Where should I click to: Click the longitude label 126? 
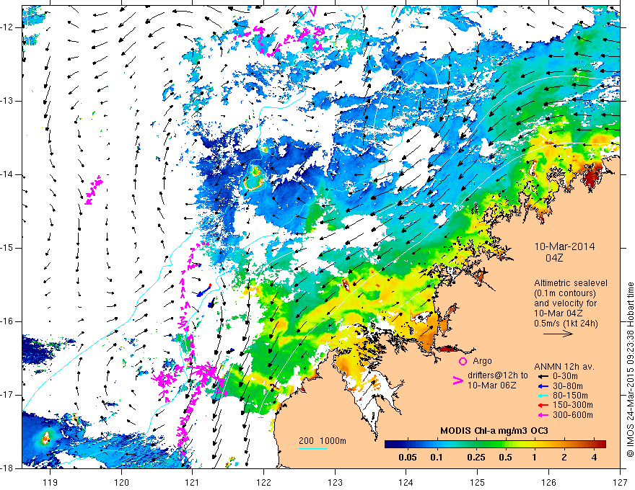548,482
